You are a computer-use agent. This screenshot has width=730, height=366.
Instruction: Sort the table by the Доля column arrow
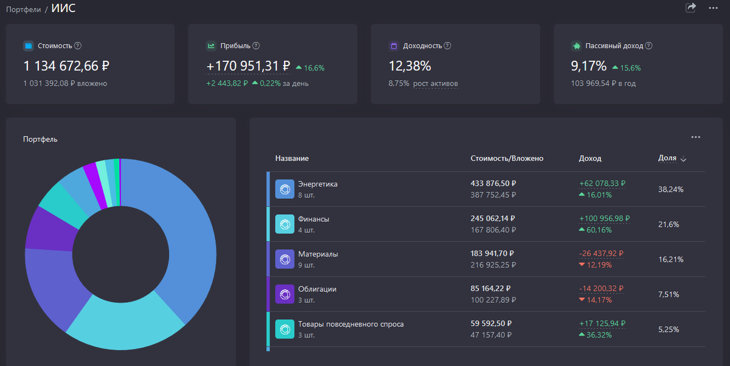(683, 159)
